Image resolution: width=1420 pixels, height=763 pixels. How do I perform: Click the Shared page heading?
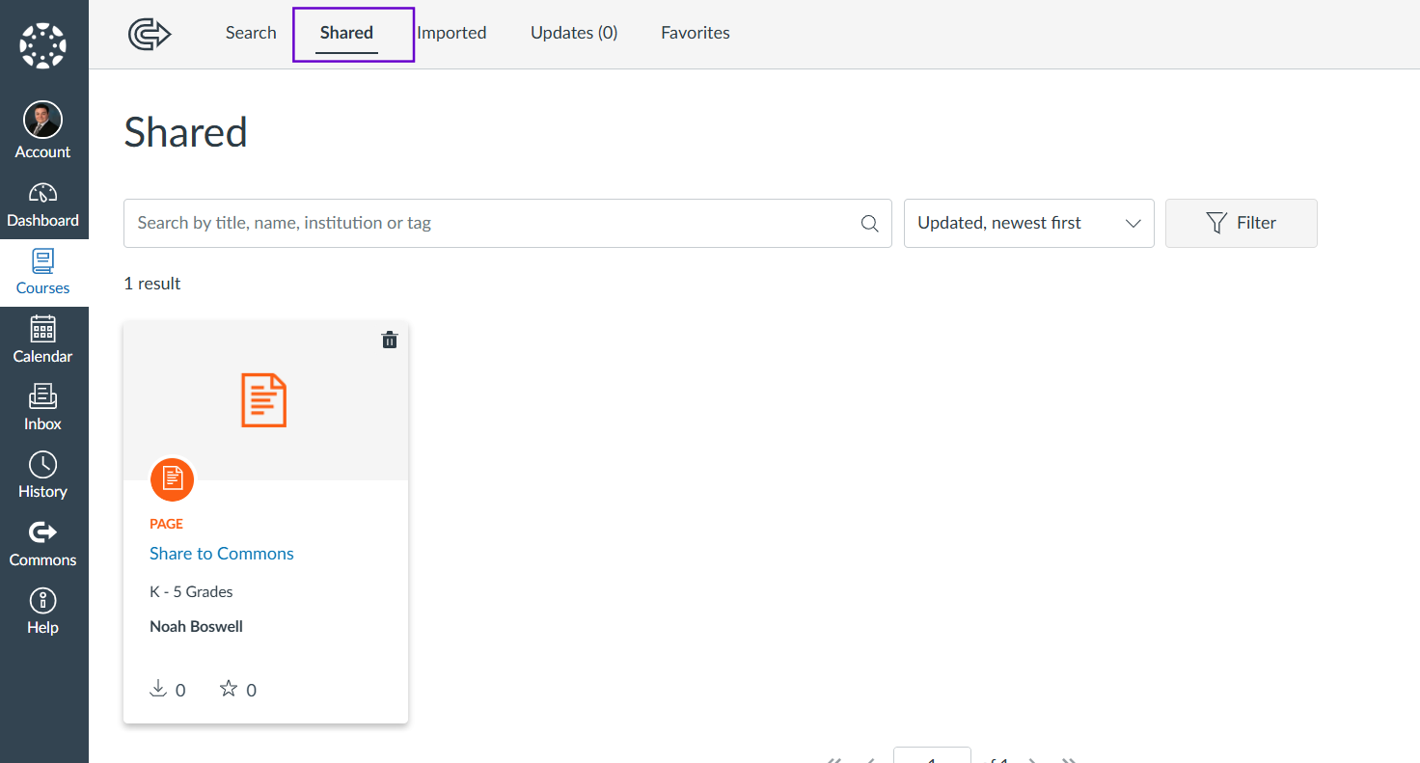[186, 132]
